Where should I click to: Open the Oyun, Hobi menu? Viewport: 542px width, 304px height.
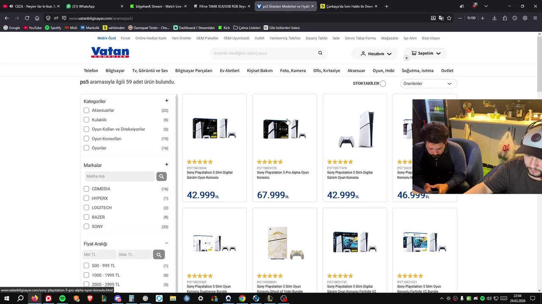[383, 71]
